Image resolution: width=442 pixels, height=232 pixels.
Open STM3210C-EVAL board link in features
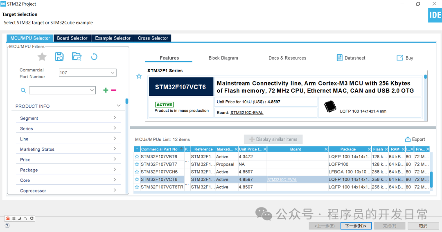[247, 113]
